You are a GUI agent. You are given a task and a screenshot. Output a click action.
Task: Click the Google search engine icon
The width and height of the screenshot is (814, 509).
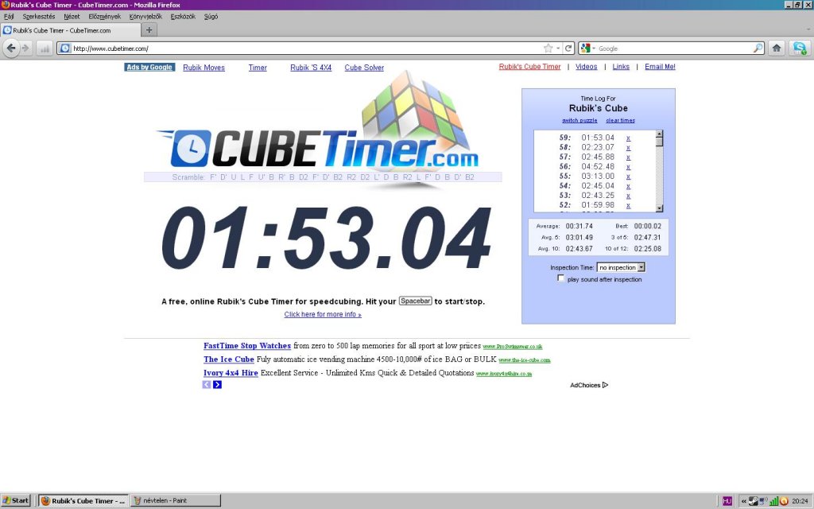pyautogui.click(x=586, y=49)
